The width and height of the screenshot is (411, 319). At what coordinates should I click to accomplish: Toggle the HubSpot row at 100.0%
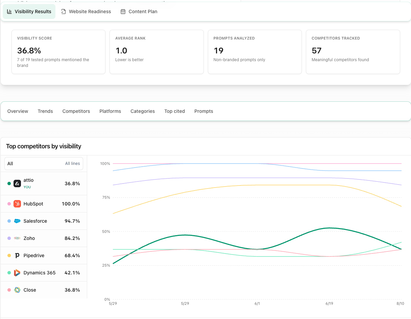click(44, 204)
